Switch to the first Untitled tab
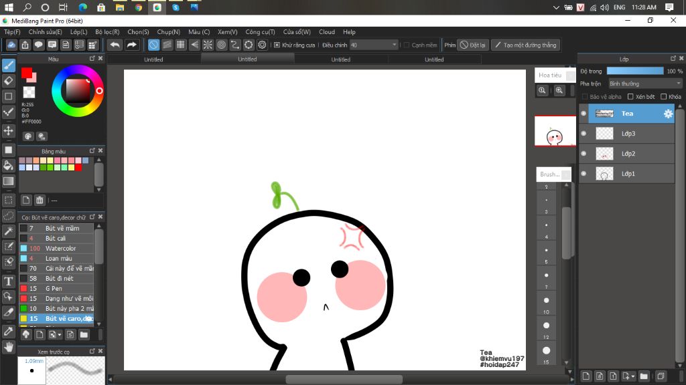 pos(153,59)
